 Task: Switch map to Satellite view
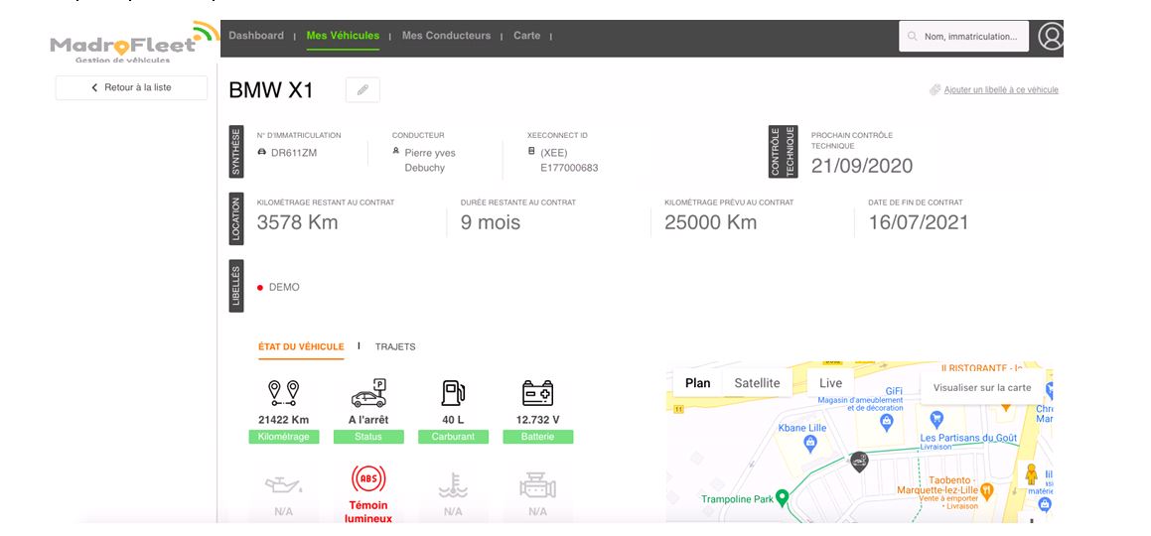coord(757,383)
